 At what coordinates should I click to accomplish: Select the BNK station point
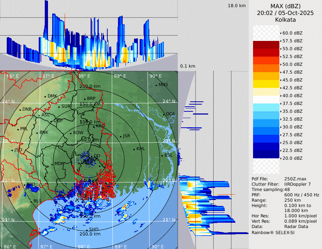[x=37, y=133]
